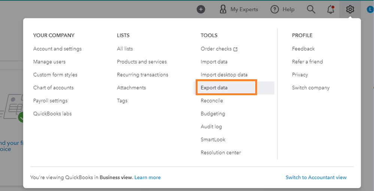Open My Experts in top bar
This screenshot has height=191, width=374.
pyautogui.click(x=239, y=9)
